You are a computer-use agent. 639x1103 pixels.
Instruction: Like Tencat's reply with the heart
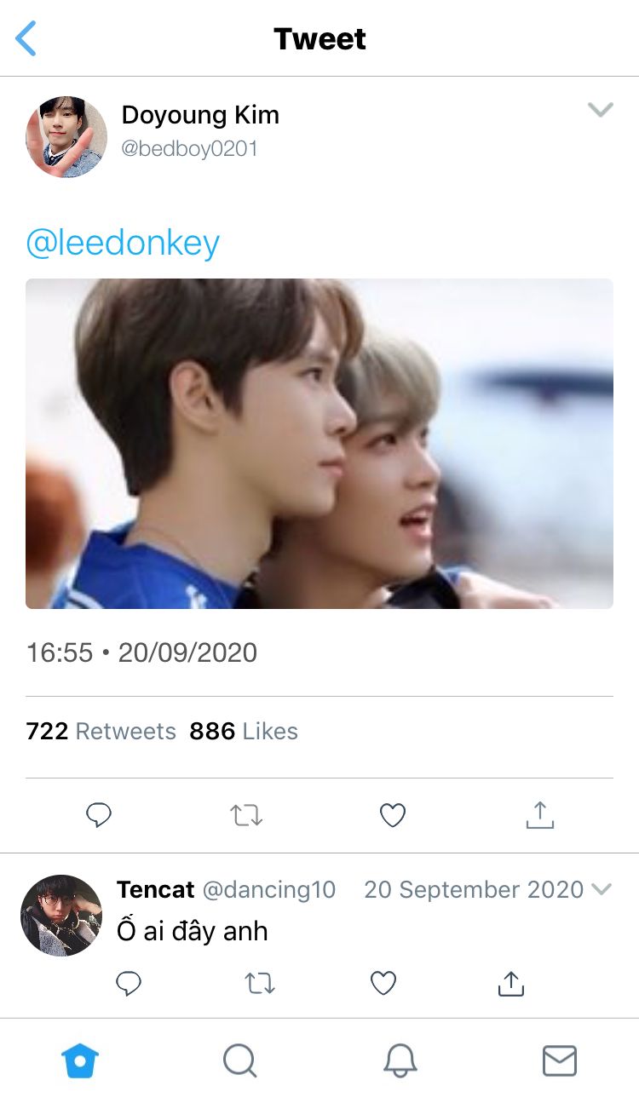coord(383,984)
